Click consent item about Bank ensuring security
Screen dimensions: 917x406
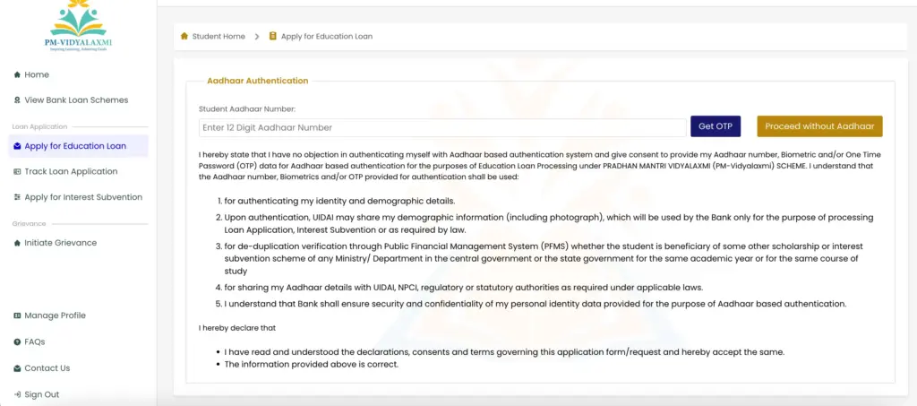pyautogui.click(x=536, y=304)
